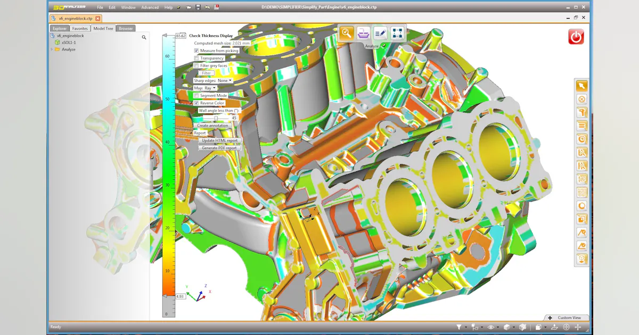Click the Filter button

coord(207,73)
